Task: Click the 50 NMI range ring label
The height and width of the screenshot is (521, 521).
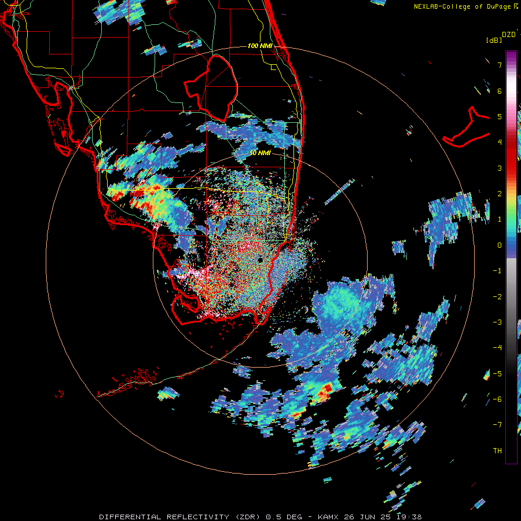Action: point(260,153)
